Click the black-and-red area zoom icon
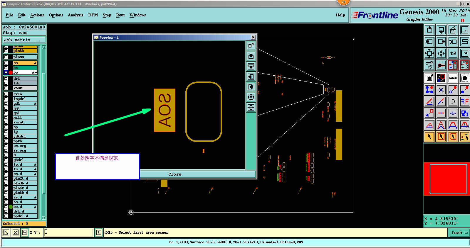Screen dimensions: 470x248 (441, 78)
